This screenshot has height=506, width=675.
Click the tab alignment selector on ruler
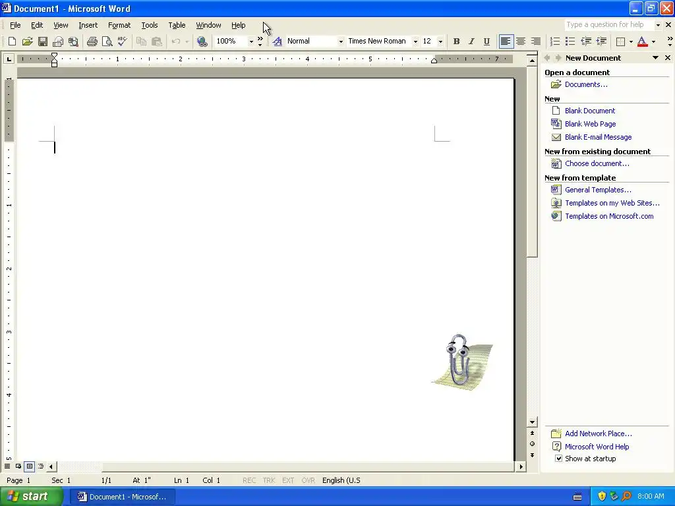9,59
